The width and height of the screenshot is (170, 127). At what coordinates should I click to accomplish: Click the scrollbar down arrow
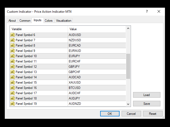coord(128,104)
